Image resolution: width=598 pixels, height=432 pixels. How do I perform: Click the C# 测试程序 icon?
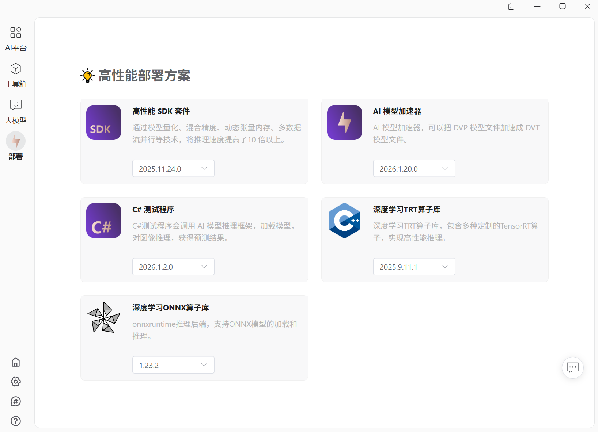coord(104,221)
